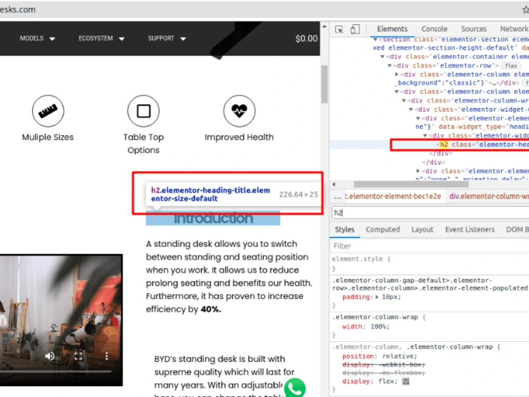Click the Table Top Options square icon
Viewport: 529px width, 397px height.
pos(143,111)
